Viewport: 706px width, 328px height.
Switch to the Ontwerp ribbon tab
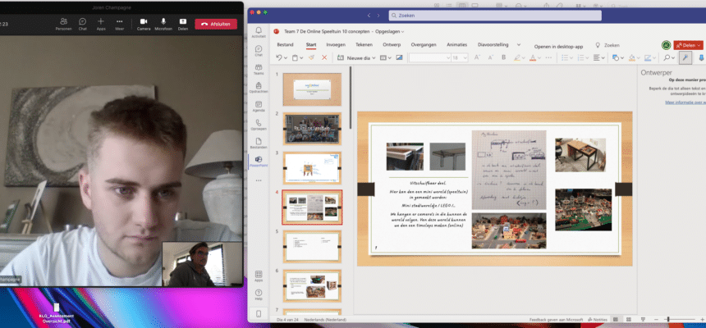[x=392, y=44]
